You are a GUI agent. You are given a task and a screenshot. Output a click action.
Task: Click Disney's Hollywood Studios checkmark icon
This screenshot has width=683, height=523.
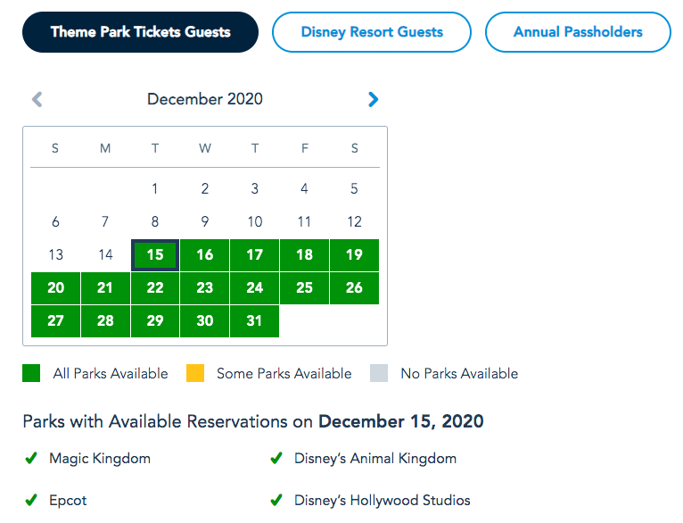(x=276, y=501)
